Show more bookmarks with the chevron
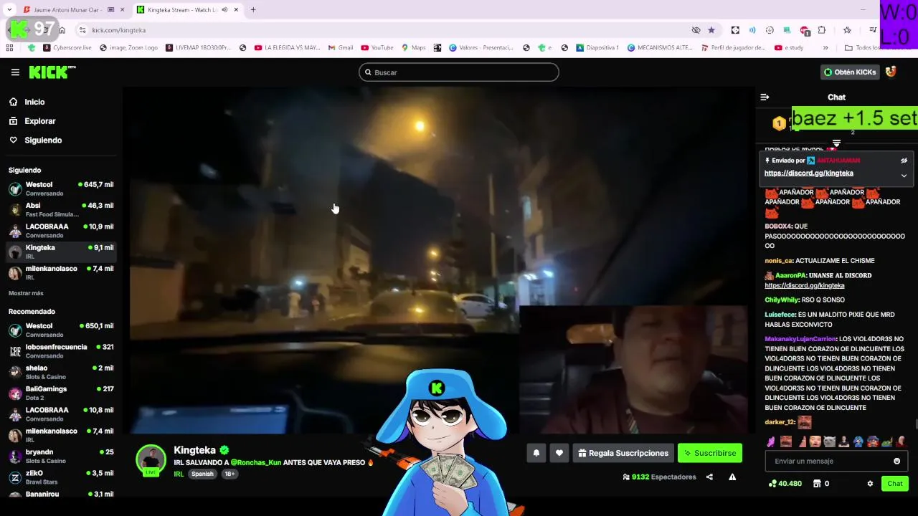918x516 pixels. pyautogui.click(x=825, y=48)
